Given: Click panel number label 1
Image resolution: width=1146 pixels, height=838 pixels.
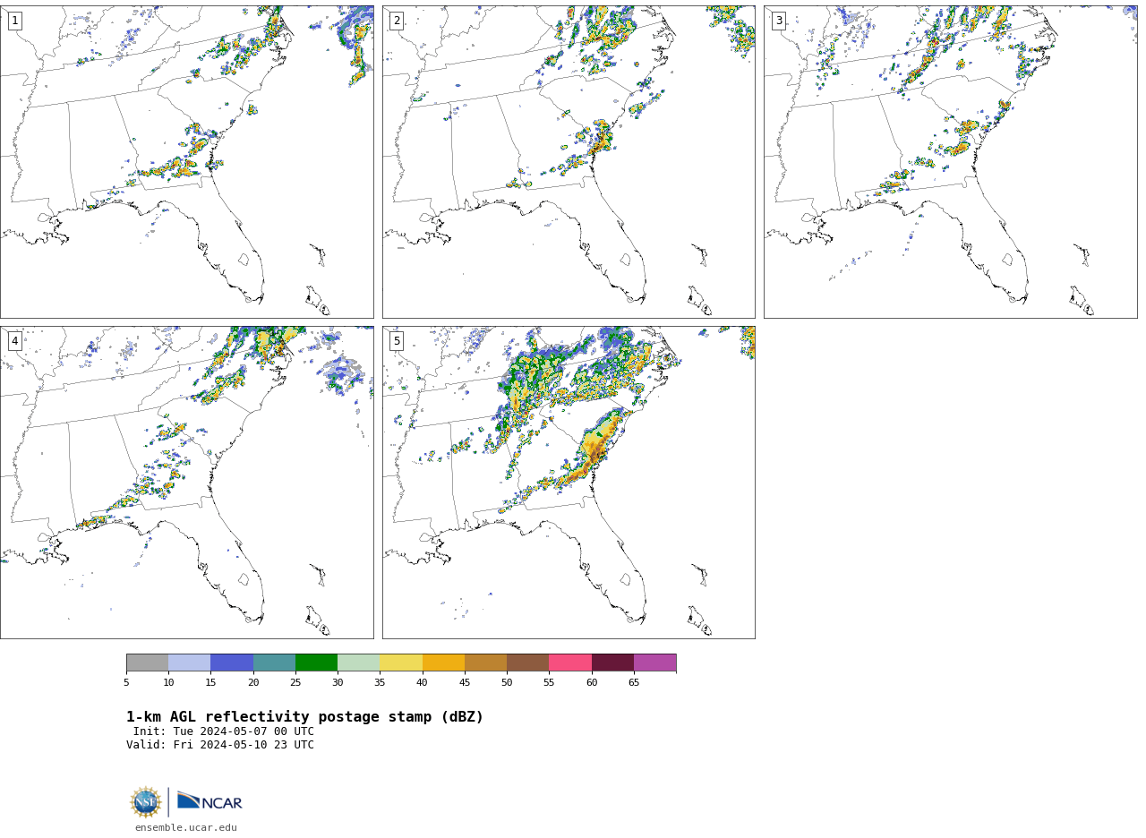Looking at the screenshot, I should (14, 21).
